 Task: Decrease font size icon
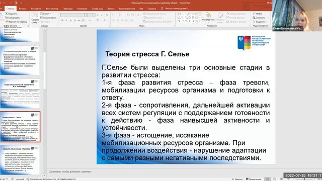(x=102, y=15)
